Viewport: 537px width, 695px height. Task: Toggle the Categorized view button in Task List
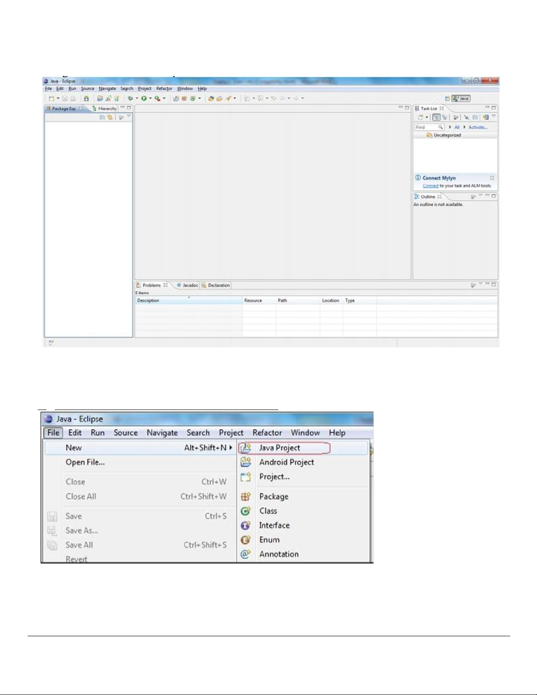436,118
